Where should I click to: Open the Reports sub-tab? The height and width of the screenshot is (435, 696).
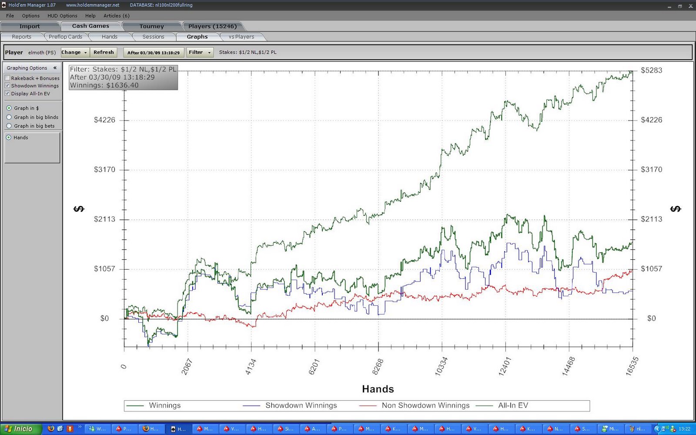tap(22, 37)
